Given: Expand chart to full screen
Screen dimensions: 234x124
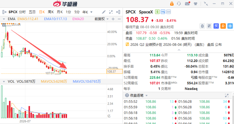Looking at the screenshot, I should 111,12.
